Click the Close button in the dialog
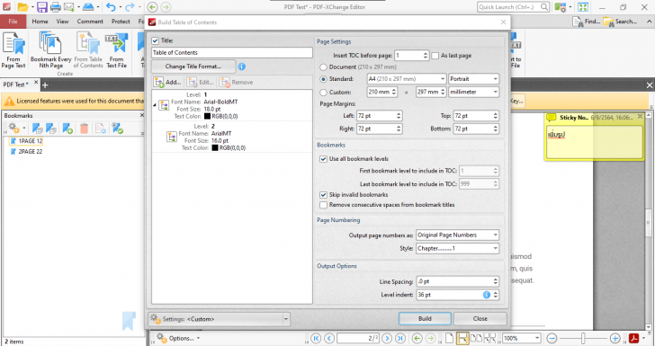Screen dimensions: 655x346 point(480,318)
